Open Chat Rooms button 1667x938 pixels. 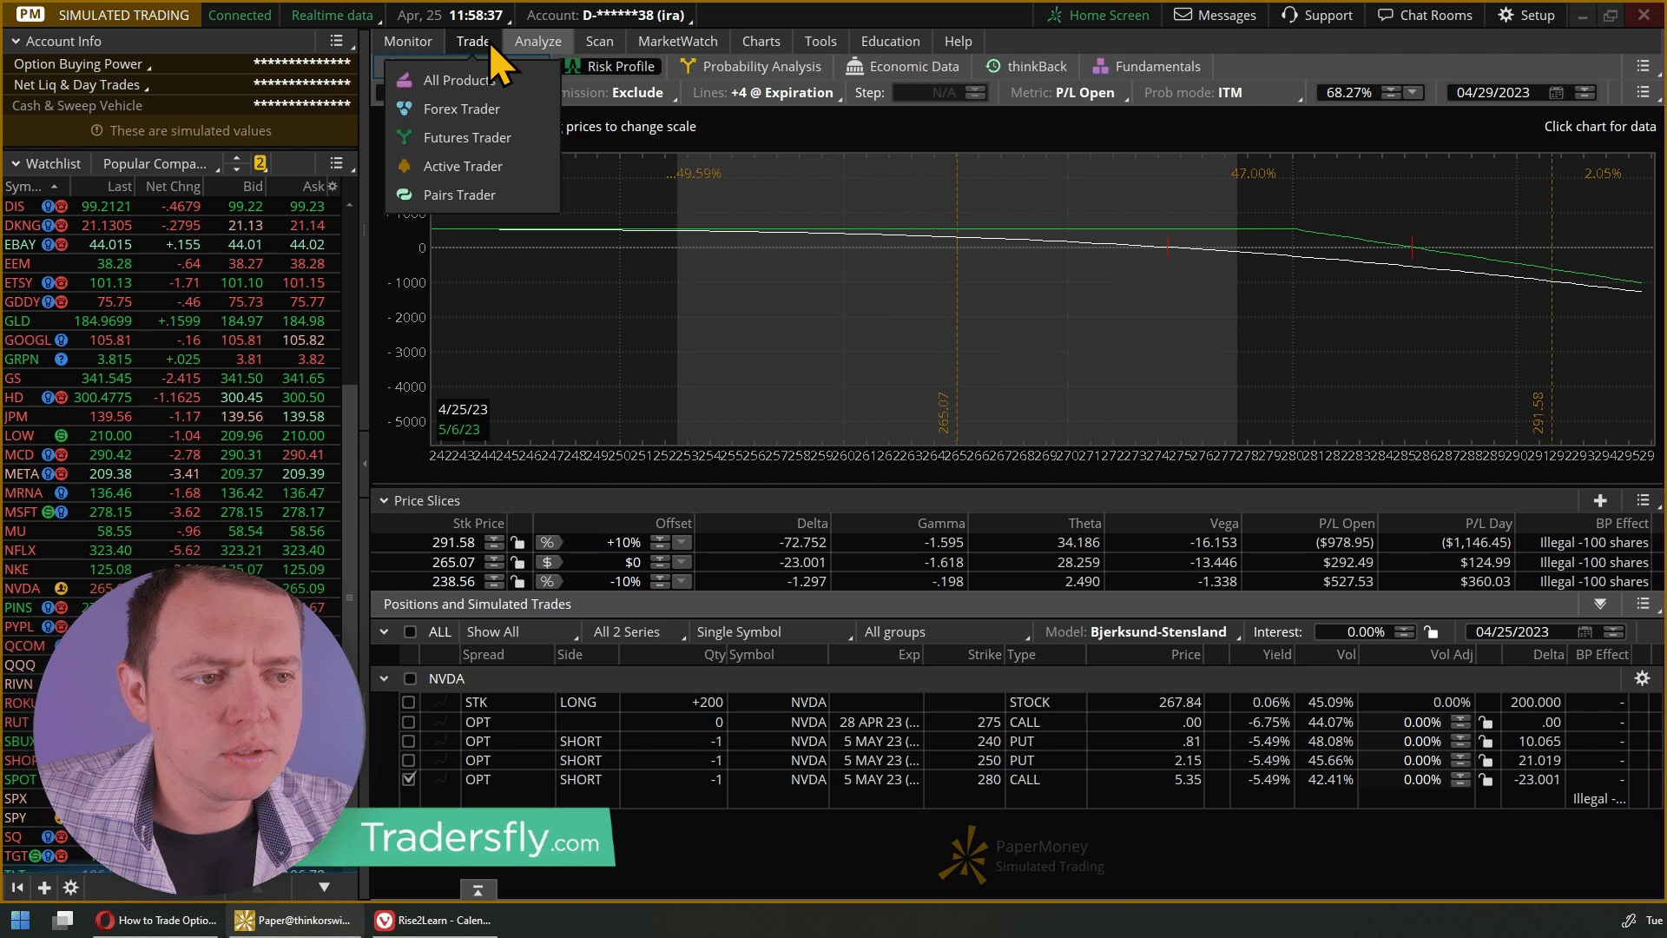tap(1425, 15)
